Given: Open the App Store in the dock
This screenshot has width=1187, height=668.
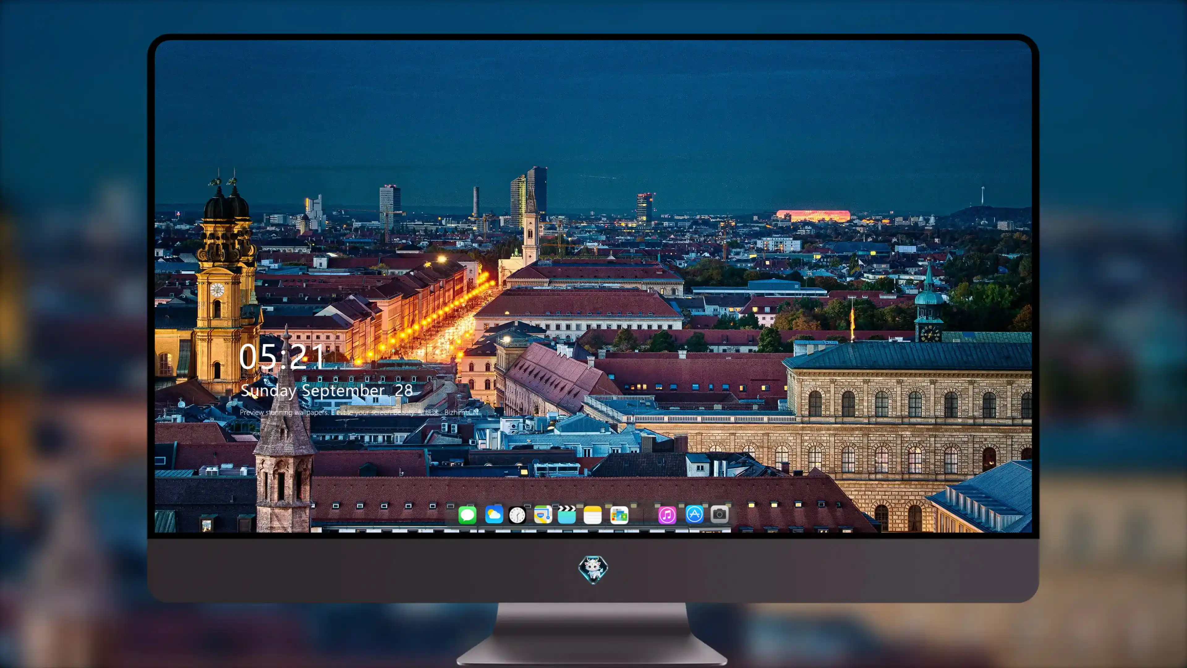Looking at the screenshot, I should pos(694,514).
